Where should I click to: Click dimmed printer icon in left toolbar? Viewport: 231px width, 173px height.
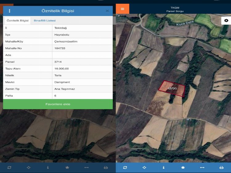click(x=106, y=167)
